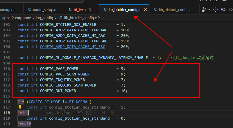The height and width of the screenshot is (128, 233).
Task: Open the run options dropdown chevron
Action: 209,10
